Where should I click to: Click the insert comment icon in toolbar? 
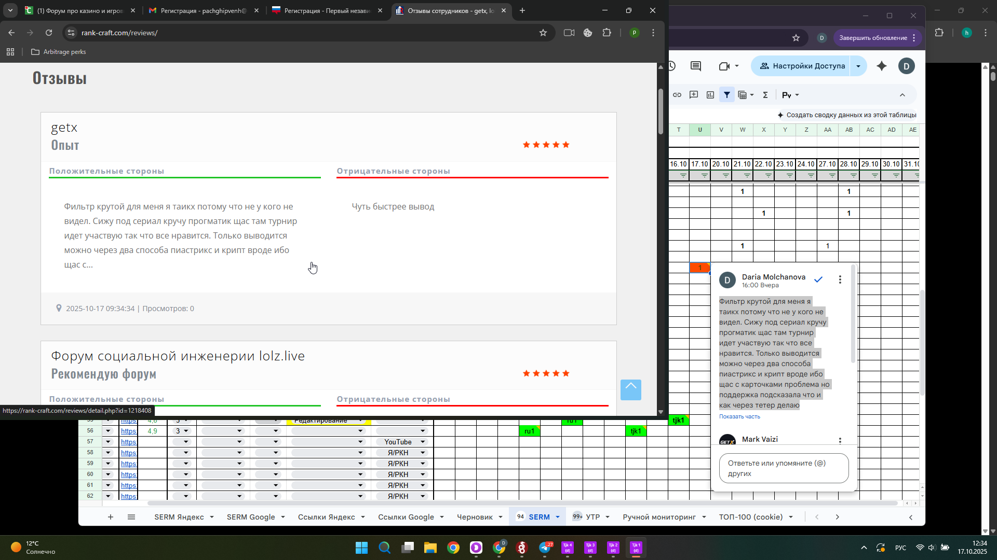pos(694,95)
